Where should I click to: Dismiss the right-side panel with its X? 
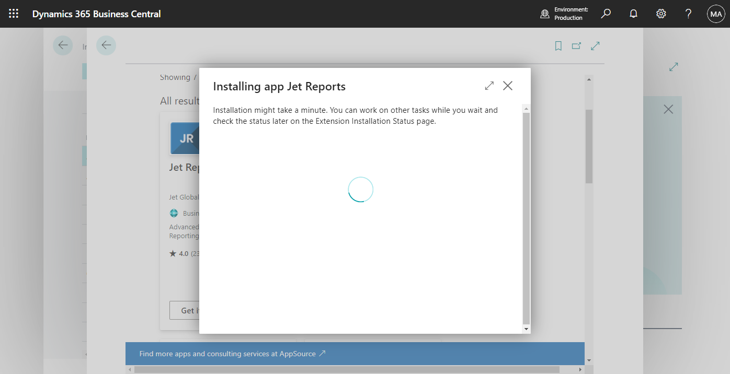pos(668,109)
